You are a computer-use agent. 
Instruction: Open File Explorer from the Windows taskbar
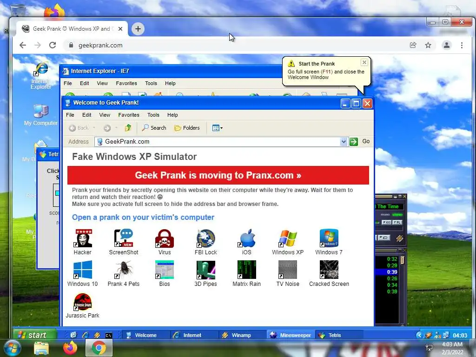point(41,348)
